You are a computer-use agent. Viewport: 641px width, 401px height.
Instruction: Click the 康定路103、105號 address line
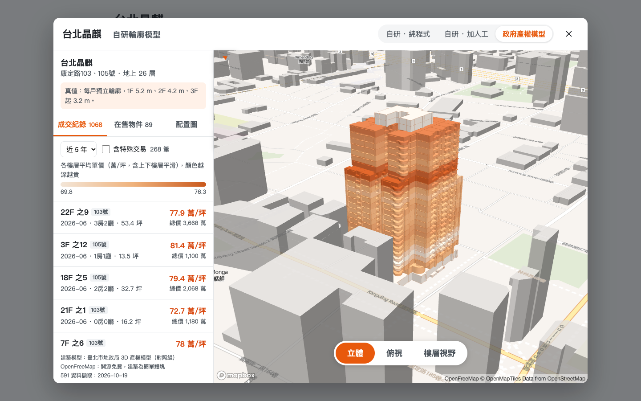point(108,74)
